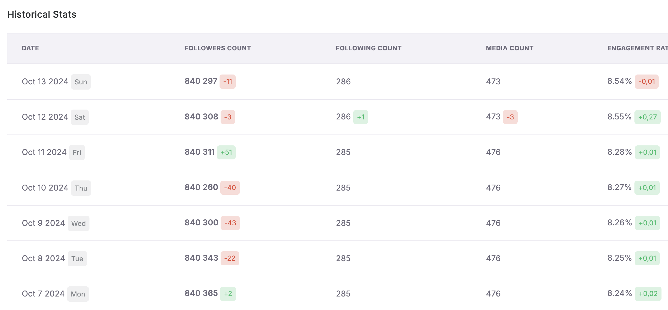The height and width of the screenshot is (310, 668).
Task: Click the +1 following change badge
Action: pos(360,117)
